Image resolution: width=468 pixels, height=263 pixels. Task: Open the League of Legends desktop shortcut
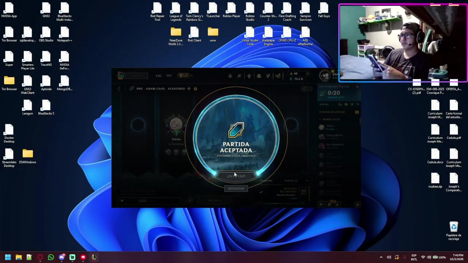coord(176,12)
